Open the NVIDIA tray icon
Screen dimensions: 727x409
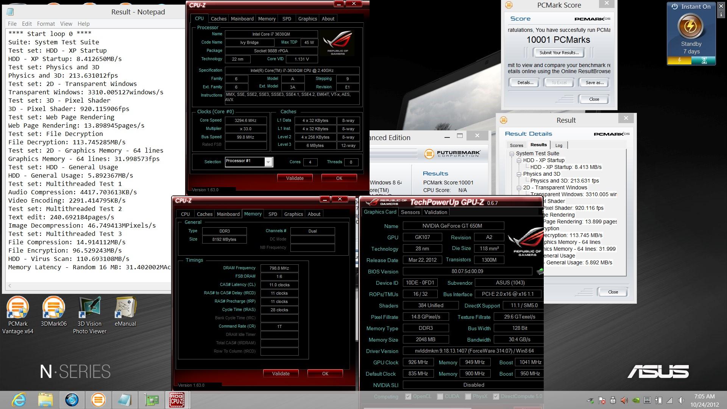pos(636,400)
